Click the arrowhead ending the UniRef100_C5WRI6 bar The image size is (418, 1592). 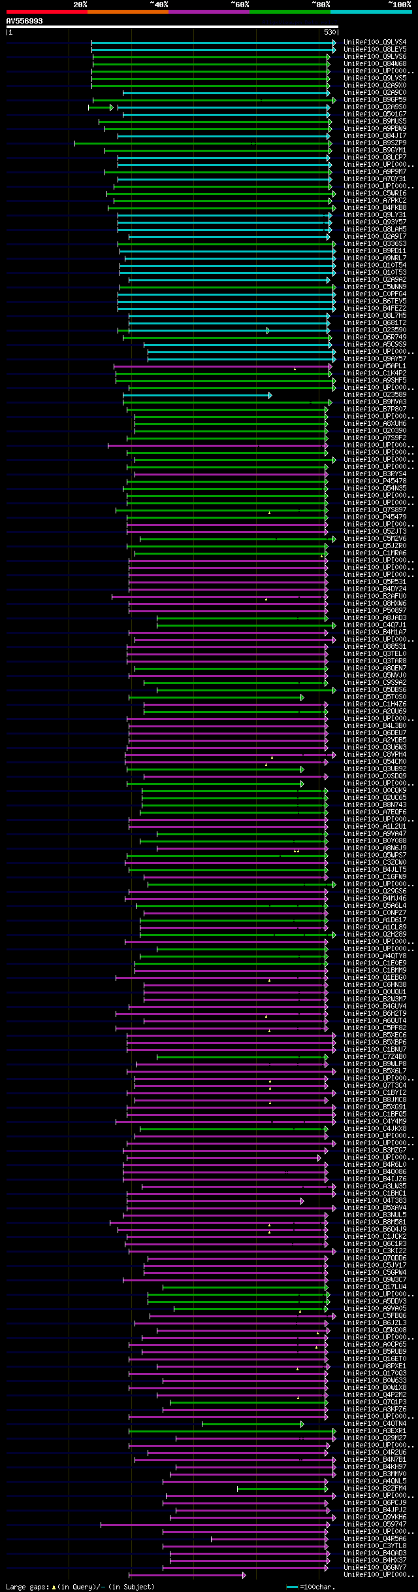click(334, 193)
